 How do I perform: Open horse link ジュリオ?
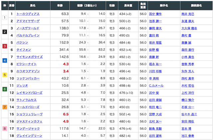point(22,85)
